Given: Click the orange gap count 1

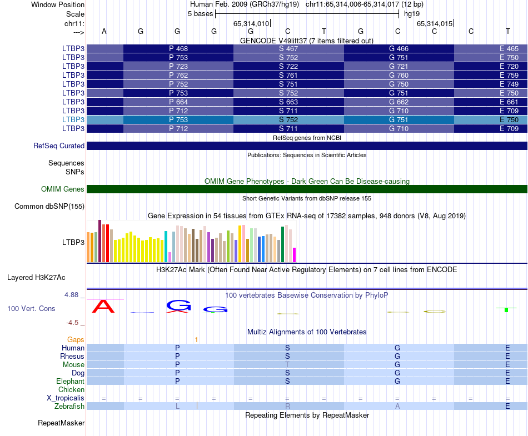Looking at the screenshot, I should [196, 340].
